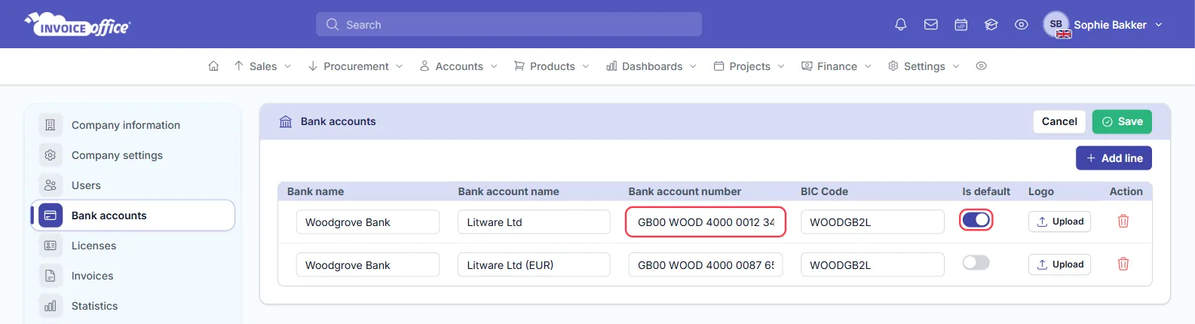1195x324 pixels.
Task: Edit account number GB00 WOOD 4000 0087
Action: point(706,265)
